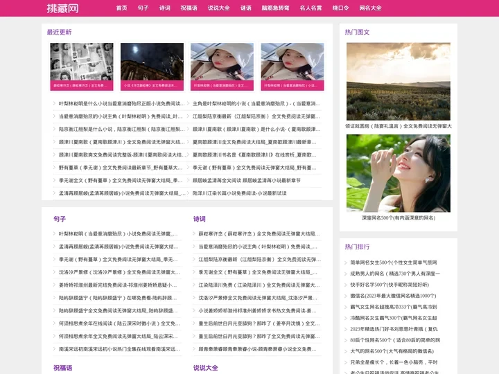The width and height of the screenshot is (499, 374).
Task: Open 句子 link 沈洛汐严景修 全文免费阅读
Action: coord(119,272)
